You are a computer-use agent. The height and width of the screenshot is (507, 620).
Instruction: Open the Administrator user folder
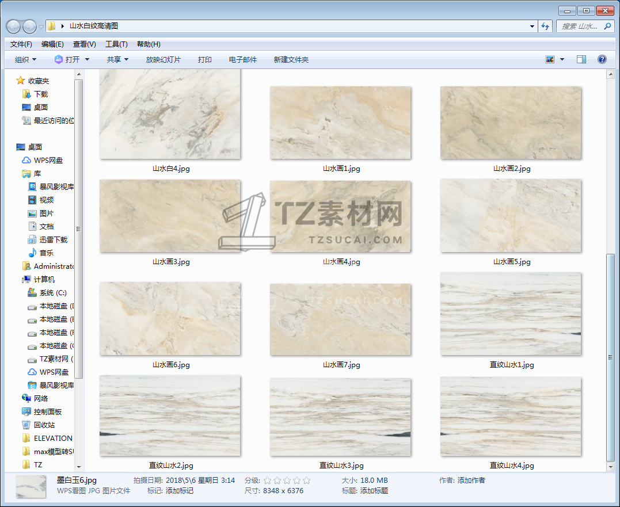[48, 266]
